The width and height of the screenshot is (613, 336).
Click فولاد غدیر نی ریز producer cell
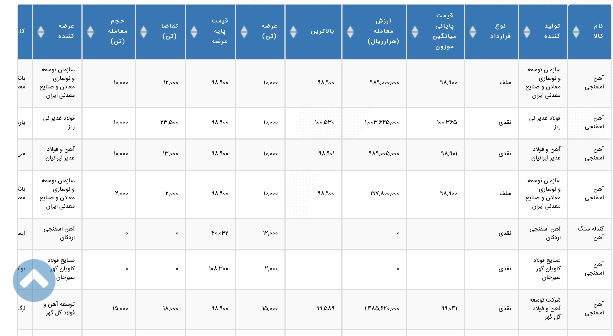tap(544, 122)
